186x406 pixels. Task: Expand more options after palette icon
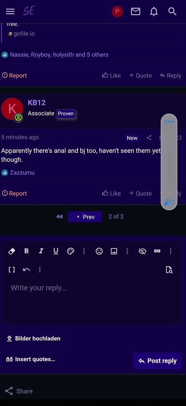click(x=84, y=251)
